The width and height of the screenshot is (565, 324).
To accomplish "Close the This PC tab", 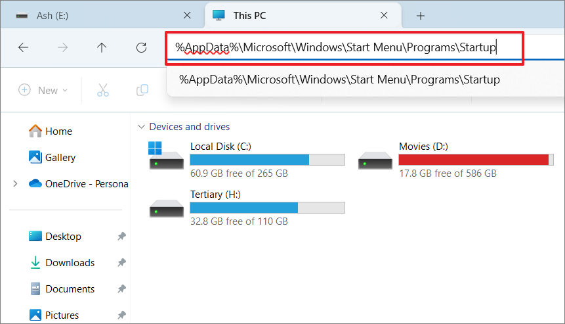I will coord(384,15).
